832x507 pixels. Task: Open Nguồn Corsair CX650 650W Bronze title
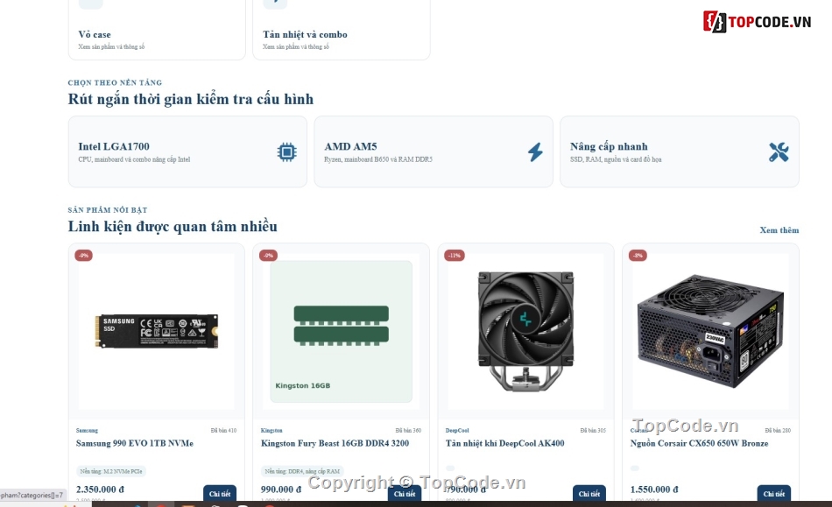699,443
